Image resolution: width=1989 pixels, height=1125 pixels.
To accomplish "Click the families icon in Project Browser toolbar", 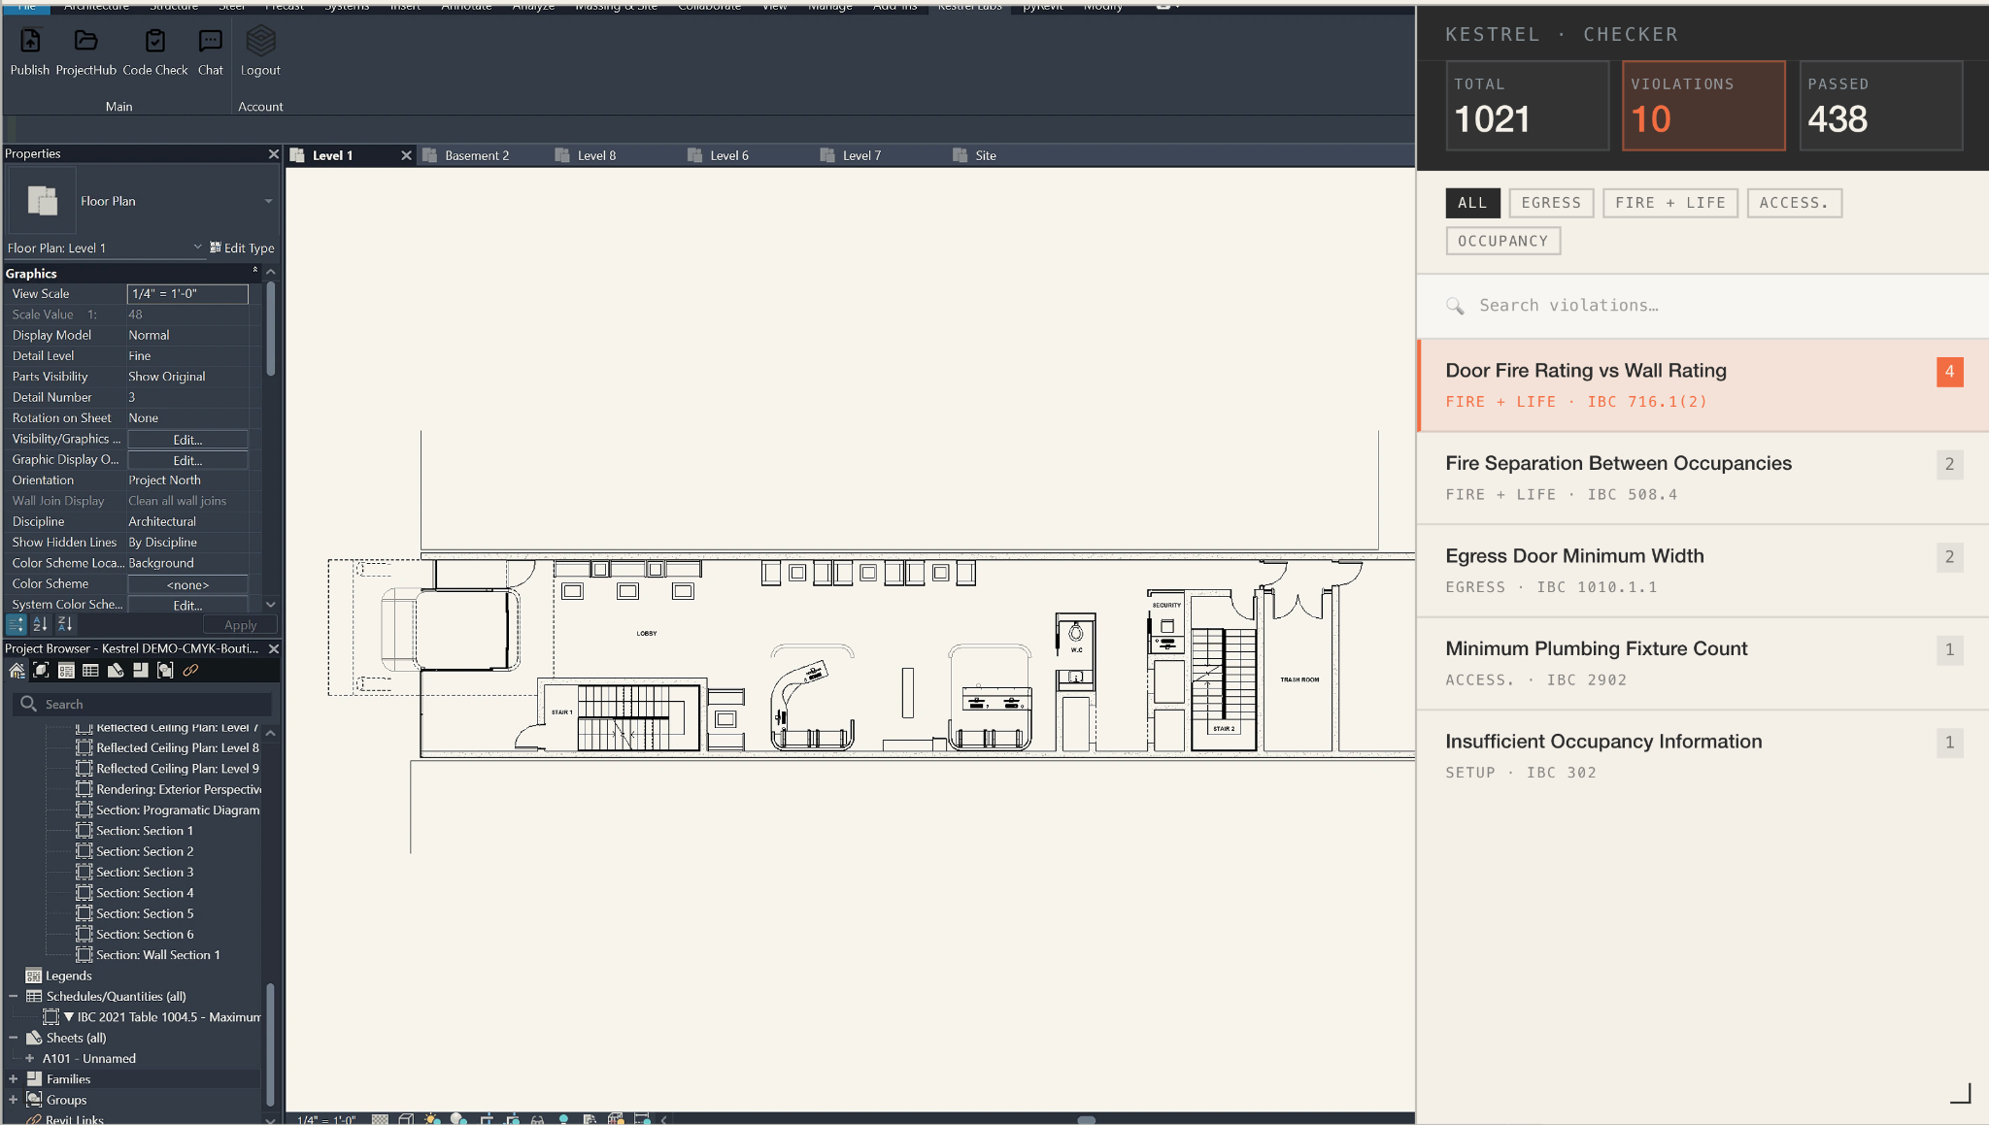I will coord(141,670).
